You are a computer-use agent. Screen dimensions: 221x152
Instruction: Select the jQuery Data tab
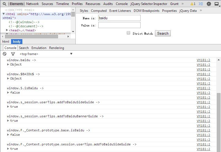point(188,11)
